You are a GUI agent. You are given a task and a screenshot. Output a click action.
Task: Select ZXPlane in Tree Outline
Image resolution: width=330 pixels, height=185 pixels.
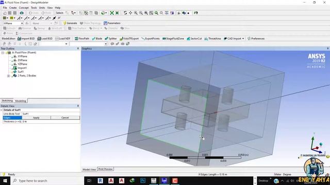pyautogui.click(x=22, y=60)
